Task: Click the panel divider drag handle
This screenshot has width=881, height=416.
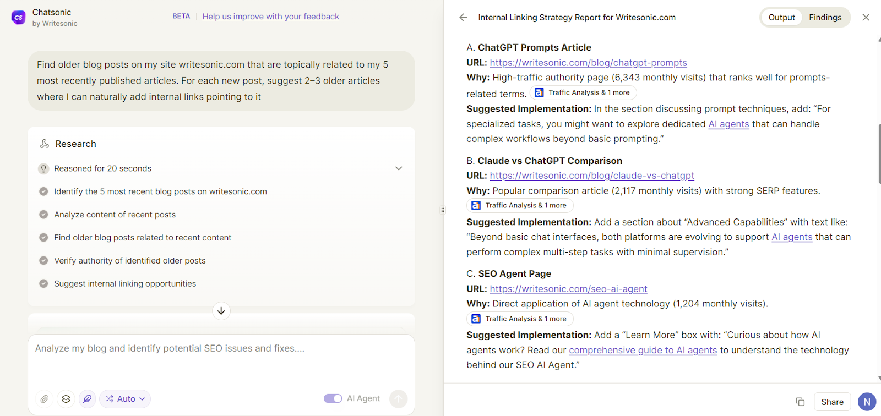Action: coord(443,210)
